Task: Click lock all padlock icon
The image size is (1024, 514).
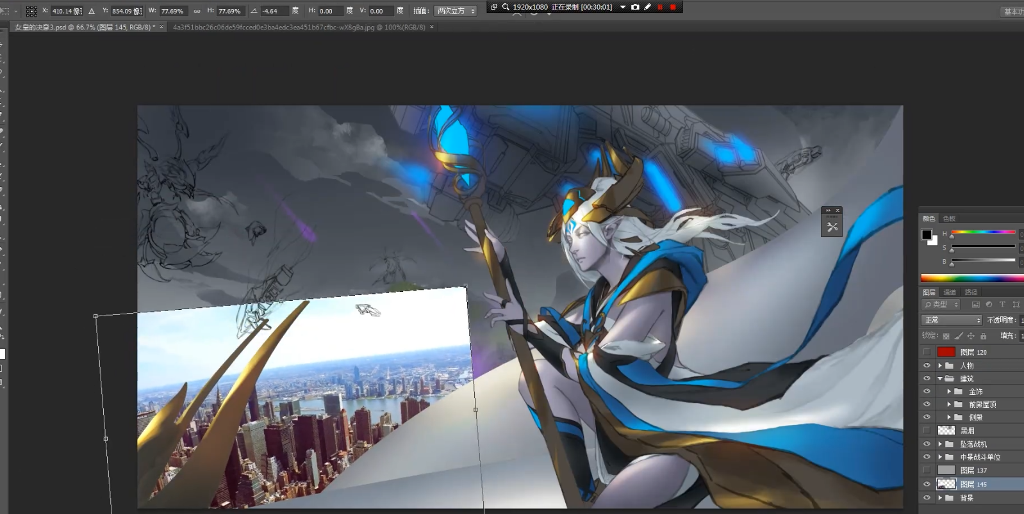Action: (x=983, y=336)
